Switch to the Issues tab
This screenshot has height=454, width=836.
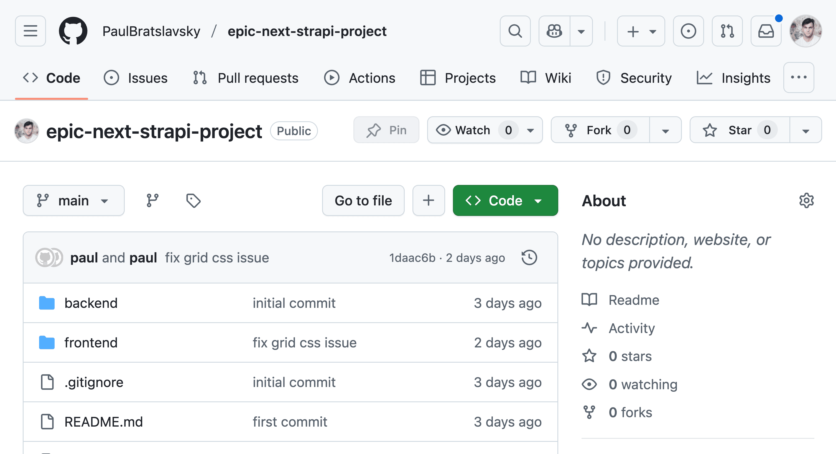136,78
